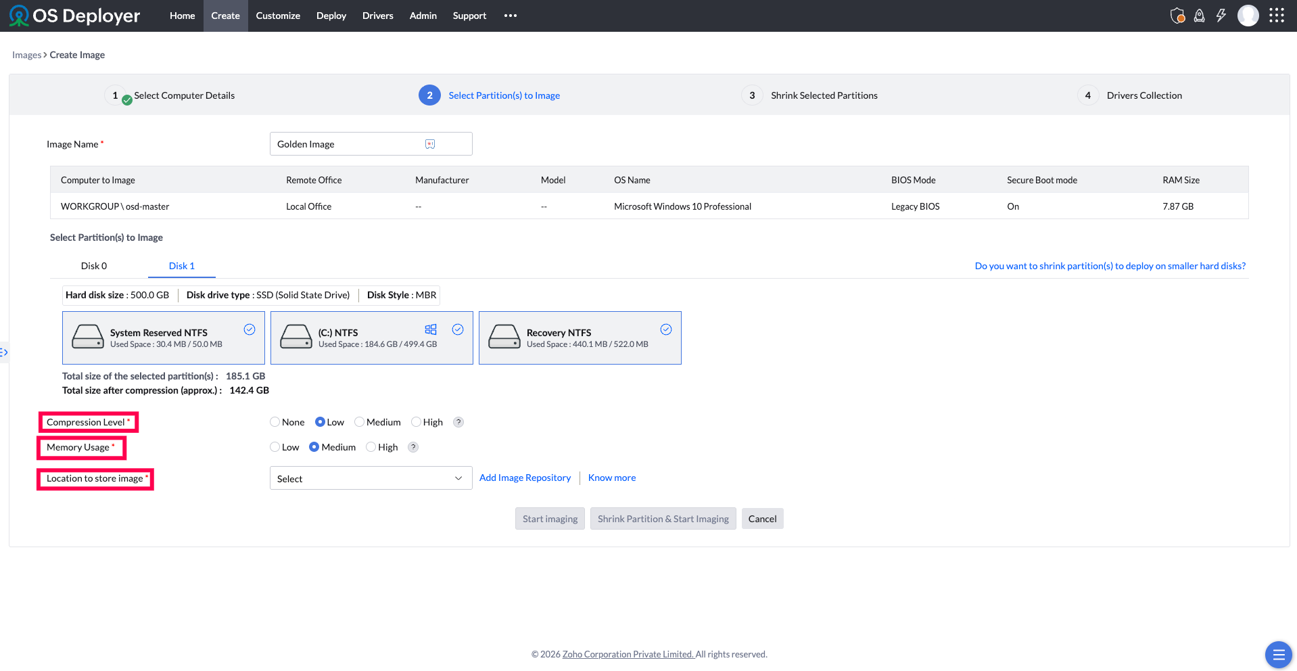
Task: Open the floating blue menu button
Action: pyautogui.click(x=1278, y=654)
